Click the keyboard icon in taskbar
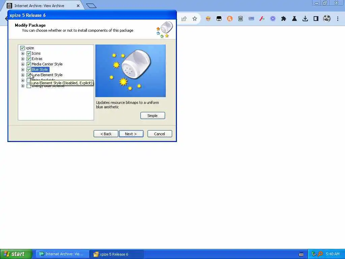 [301, 254]
